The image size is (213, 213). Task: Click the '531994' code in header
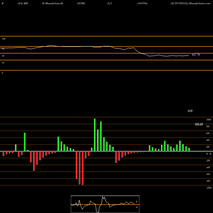142,3
